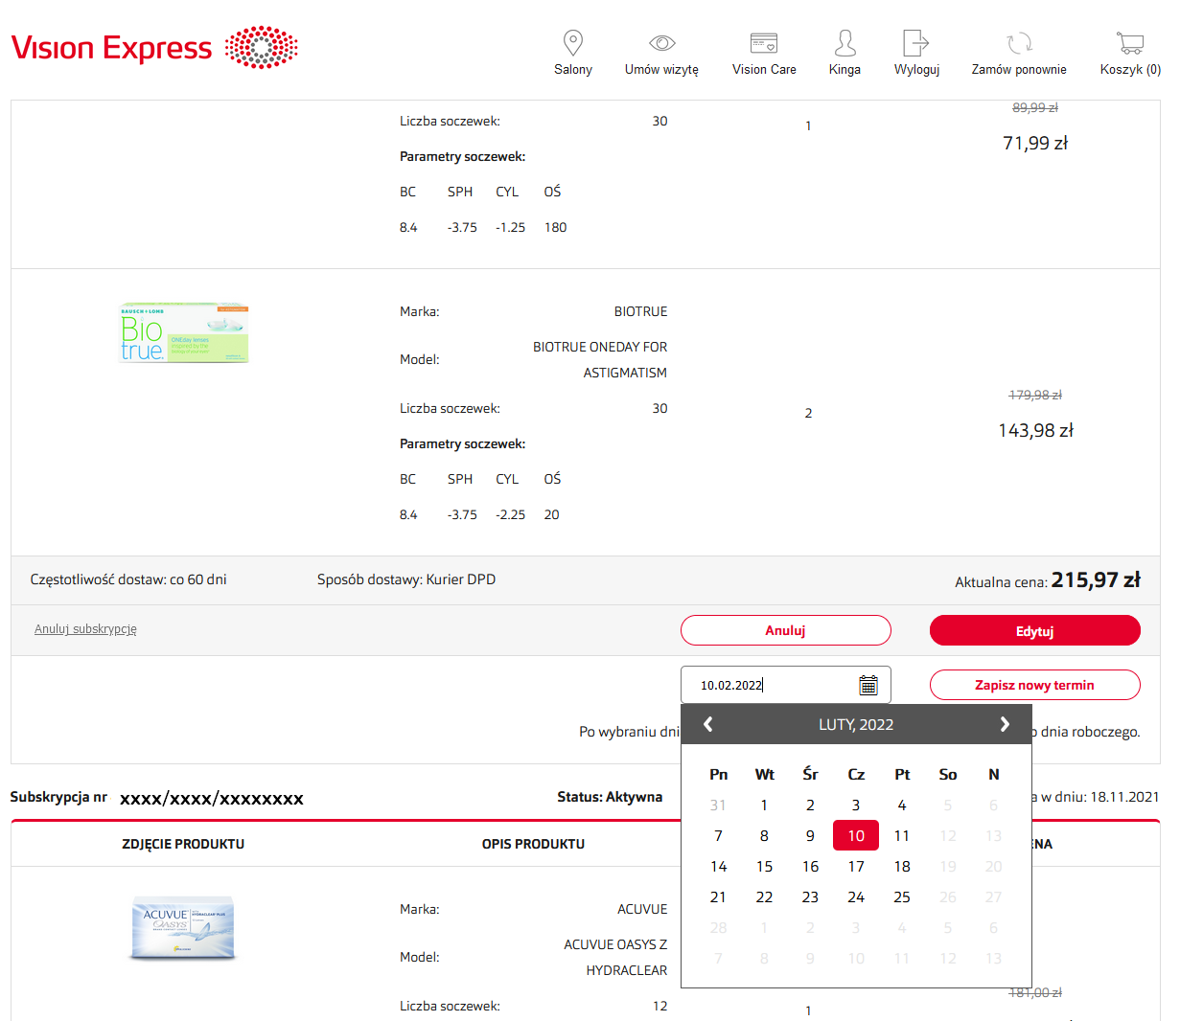
Task: Click the Biotrue product image
Action: (x=184, y=333)
